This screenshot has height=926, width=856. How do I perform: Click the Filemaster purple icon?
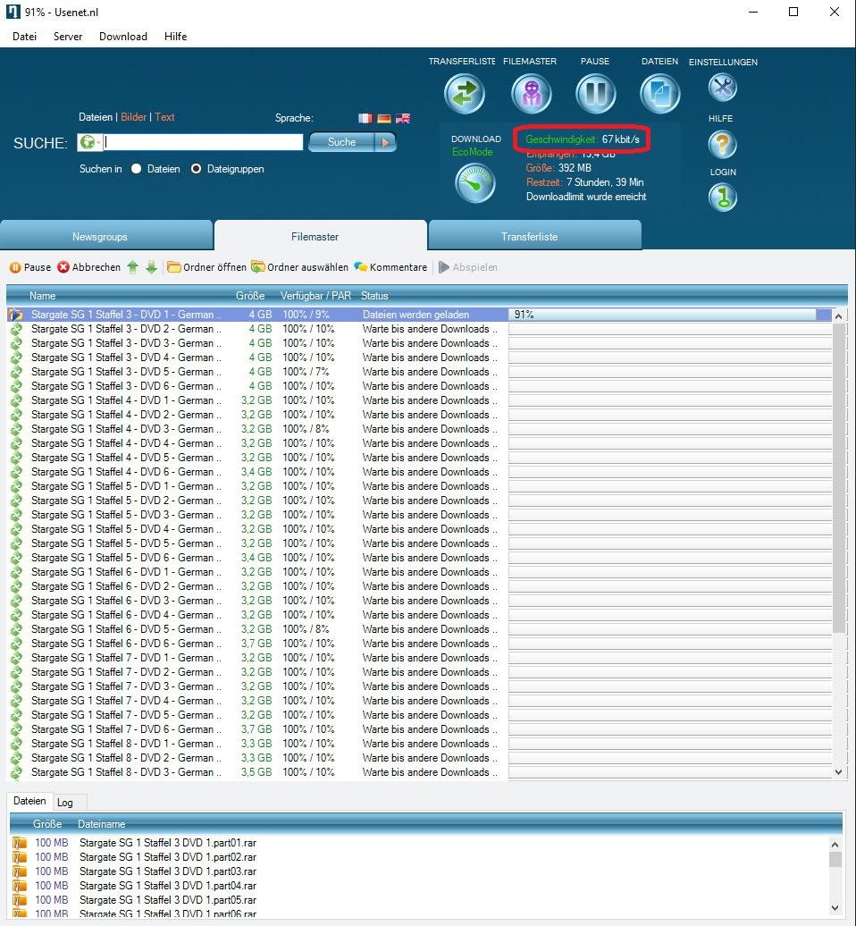point(531,94)
